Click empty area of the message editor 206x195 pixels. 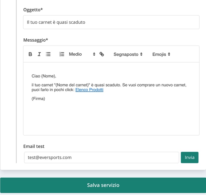[x=111, y=118]
